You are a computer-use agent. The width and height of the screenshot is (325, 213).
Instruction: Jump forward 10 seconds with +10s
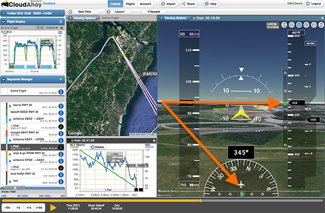click(39, 207)
